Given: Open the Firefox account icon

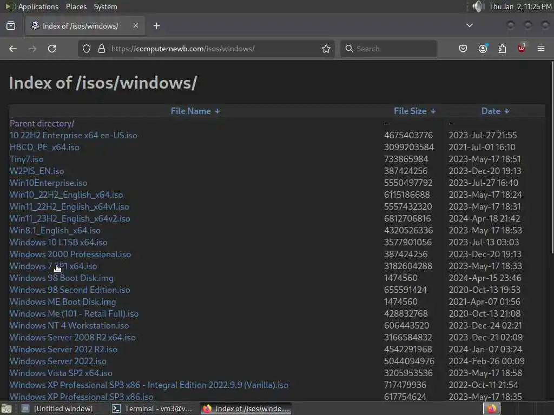Looking at the screenshot, I should tap(483, 49).
